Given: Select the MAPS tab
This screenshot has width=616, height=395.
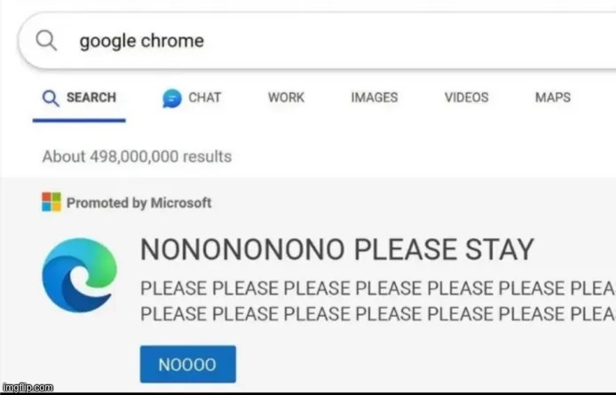Looking at the screenshot, I should point(553,98).
